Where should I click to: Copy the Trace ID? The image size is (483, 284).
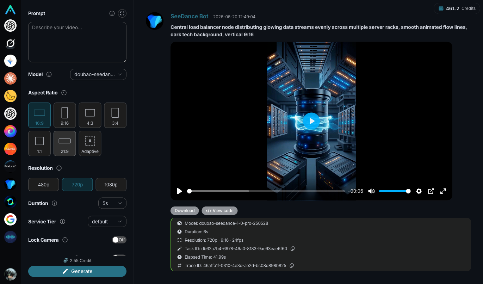(x=291, y=265)
